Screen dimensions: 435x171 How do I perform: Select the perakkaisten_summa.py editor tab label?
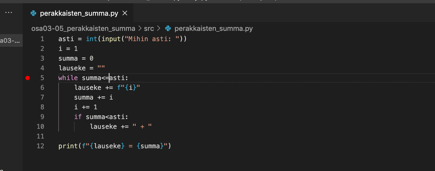[x=79, y=13]
